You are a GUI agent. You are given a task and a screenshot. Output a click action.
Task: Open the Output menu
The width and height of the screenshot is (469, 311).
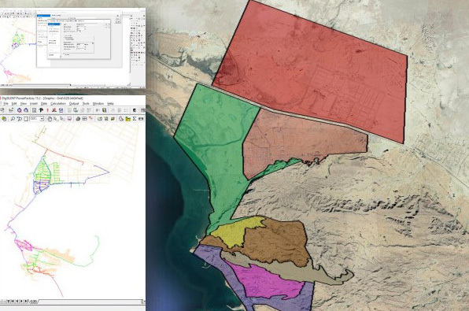pos(74,104)
